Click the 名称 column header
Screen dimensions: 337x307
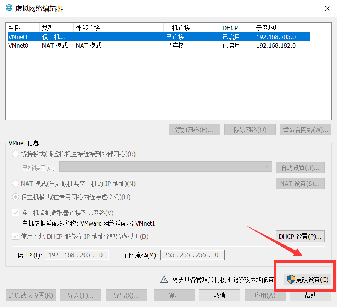(x=23, y=28)
